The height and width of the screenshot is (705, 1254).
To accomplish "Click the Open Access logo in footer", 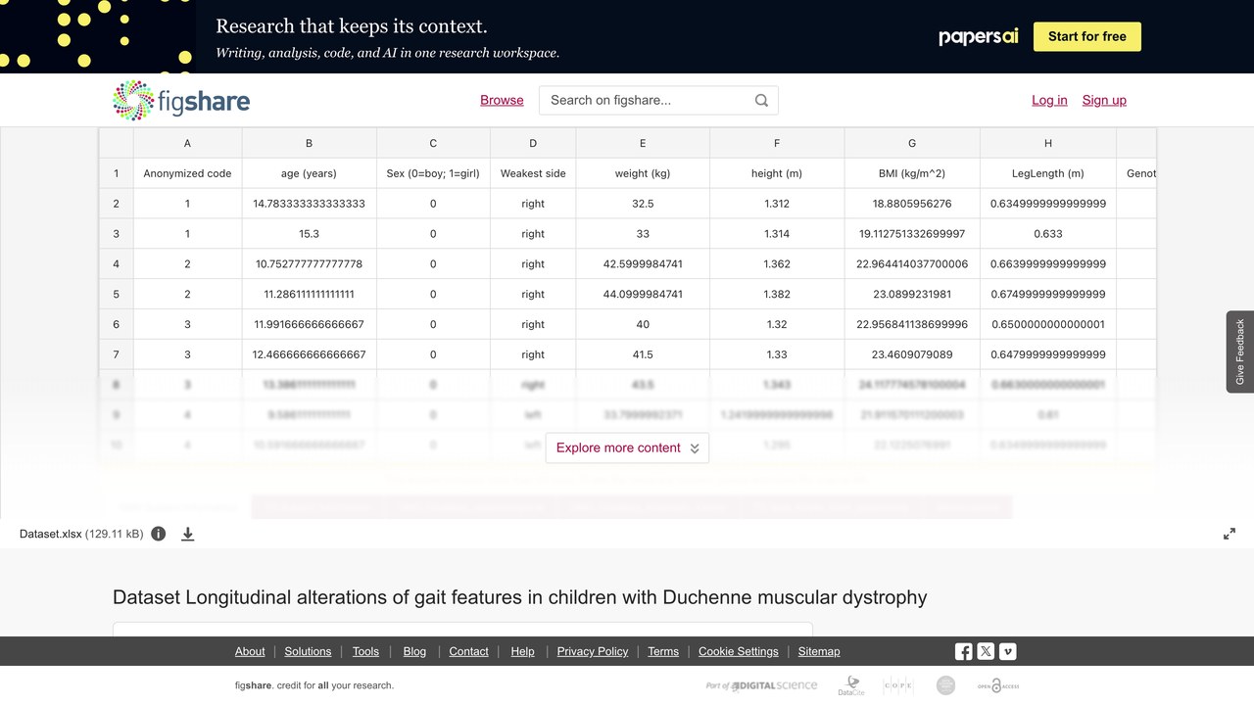I will pyautogui.click(x=998, y=685).
